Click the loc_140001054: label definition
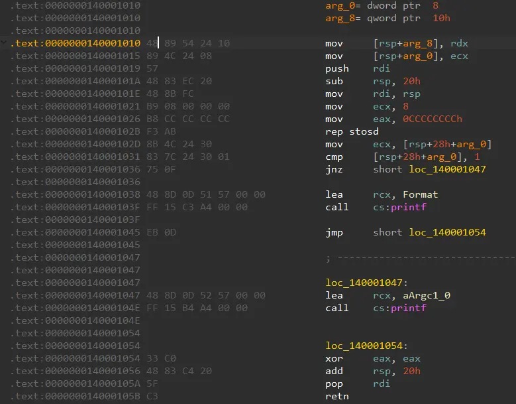The height and width of the screenshot is (404, 516). [x=366, y=346]
